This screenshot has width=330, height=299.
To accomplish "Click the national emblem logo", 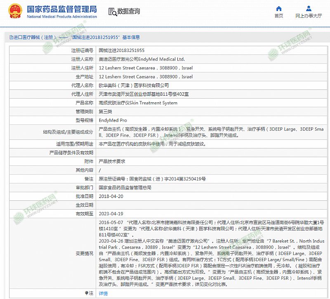I will (13, 12).
